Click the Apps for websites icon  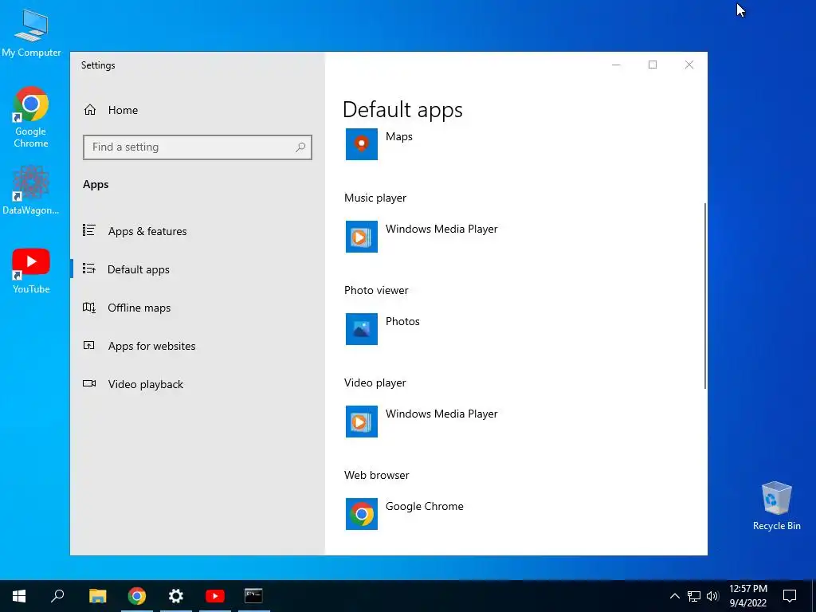pyautogui.click(x=89, y=345)
